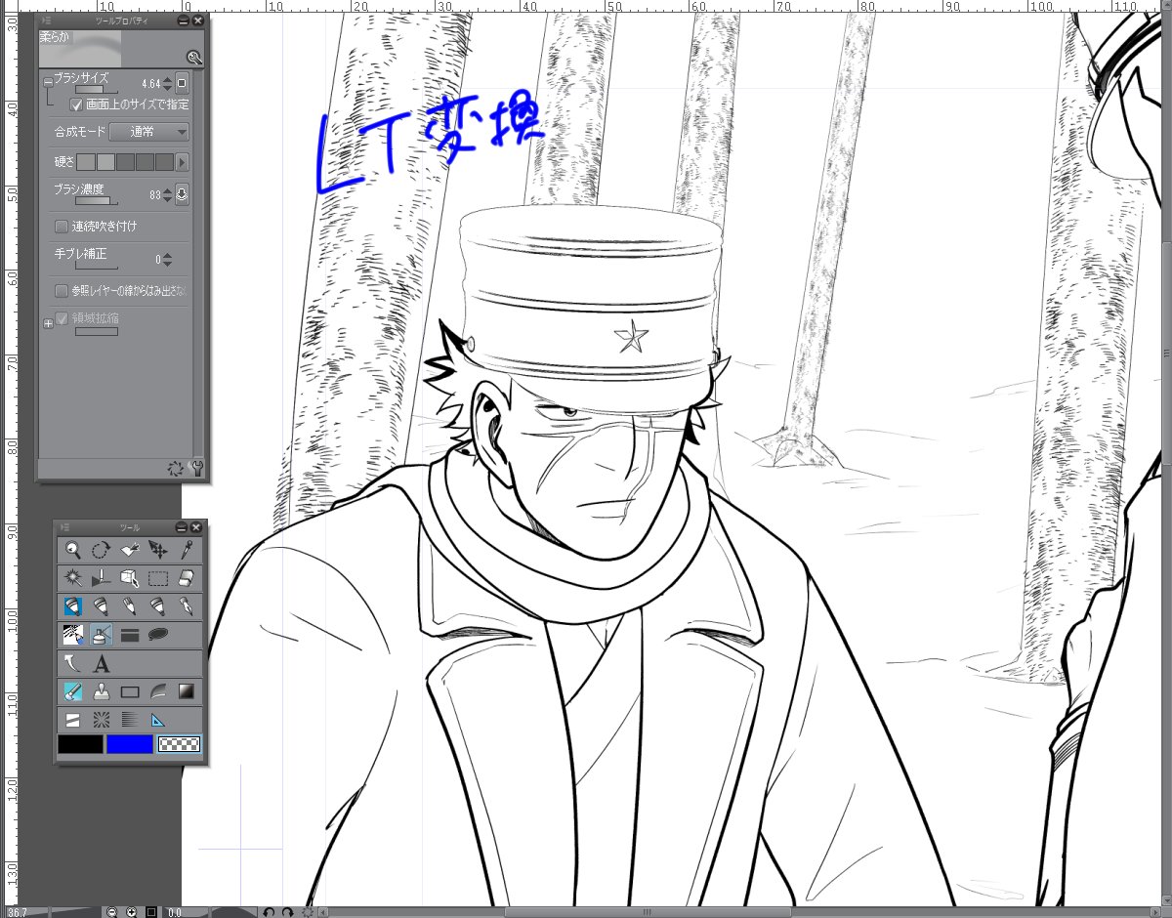Click the brush size dynamics button
Viewport: 1172px width, 918px height.
(183, 84)
